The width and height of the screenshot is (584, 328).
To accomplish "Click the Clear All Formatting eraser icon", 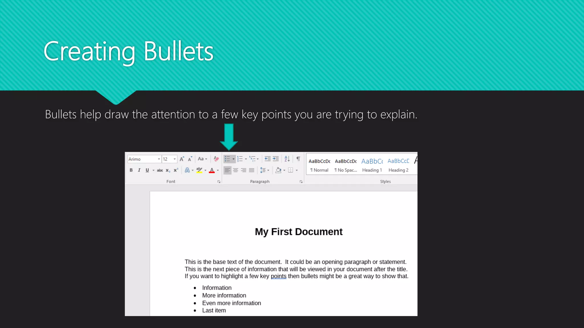I will tap(216, 159).
